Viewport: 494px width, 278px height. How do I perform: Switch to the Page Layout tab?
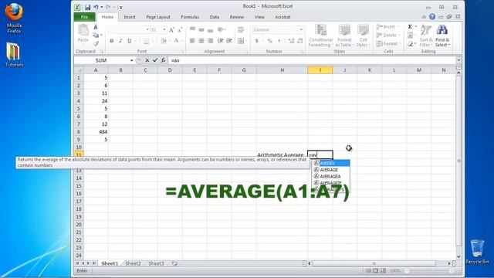coord(157,17)
